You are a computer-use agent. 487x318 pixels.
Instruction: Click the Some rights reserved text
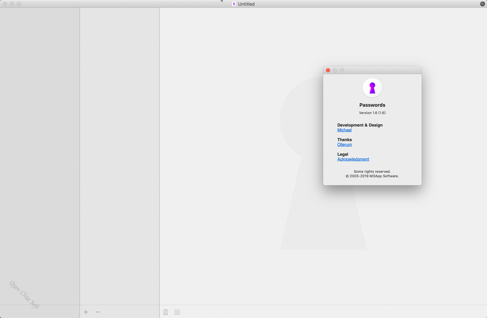point(372,172)
